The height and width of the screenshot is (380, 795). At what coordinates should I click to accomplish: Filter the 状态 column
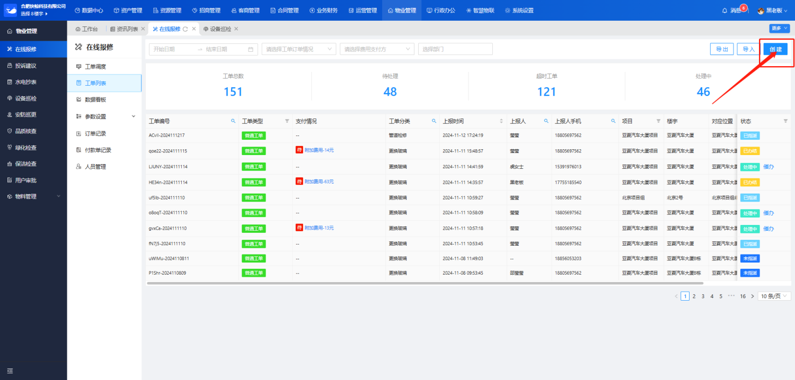(785, 121)
